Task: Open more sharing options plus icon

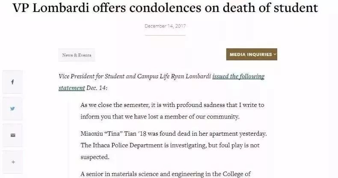Action: 12,162
